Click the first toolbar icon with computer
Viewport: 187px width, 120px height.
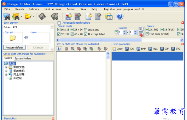tap(7, 16)
